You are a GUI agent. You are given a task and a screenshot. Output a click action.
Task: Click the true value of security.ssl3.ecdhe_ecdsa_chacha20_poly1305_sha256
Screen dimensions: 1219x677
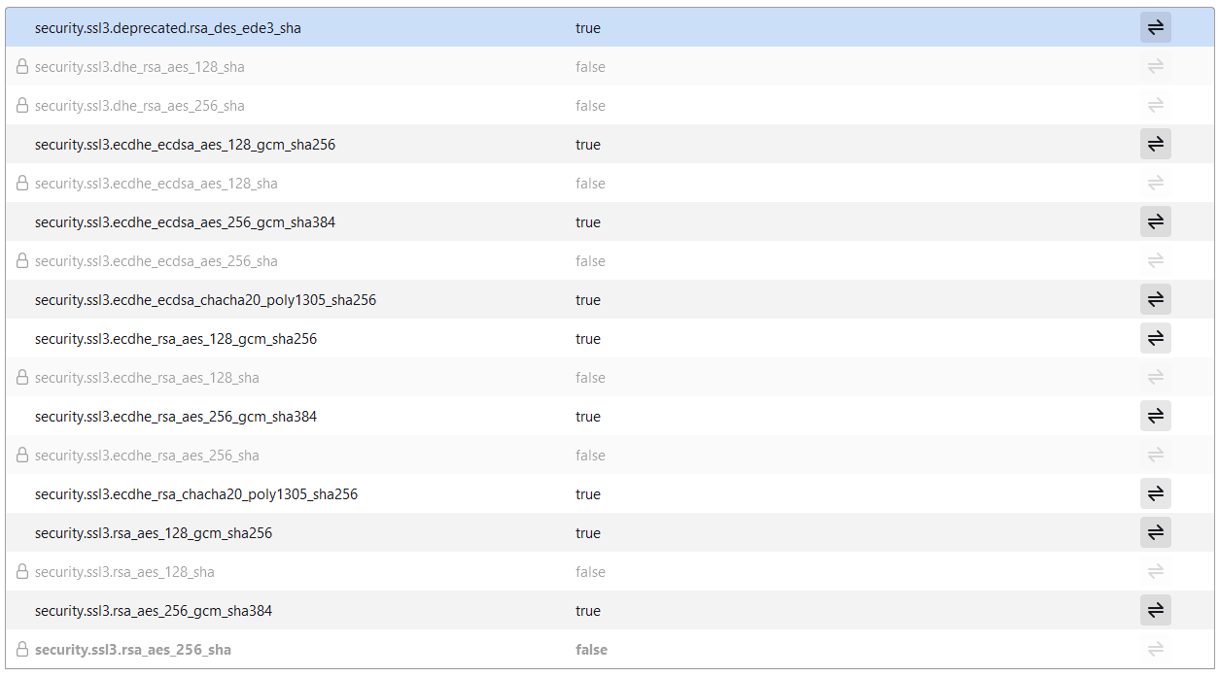(588, 300)
